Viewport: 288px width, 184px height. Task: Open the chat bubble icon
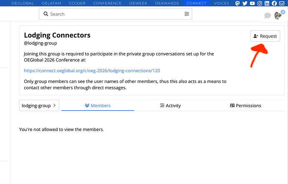pos(268,15)
